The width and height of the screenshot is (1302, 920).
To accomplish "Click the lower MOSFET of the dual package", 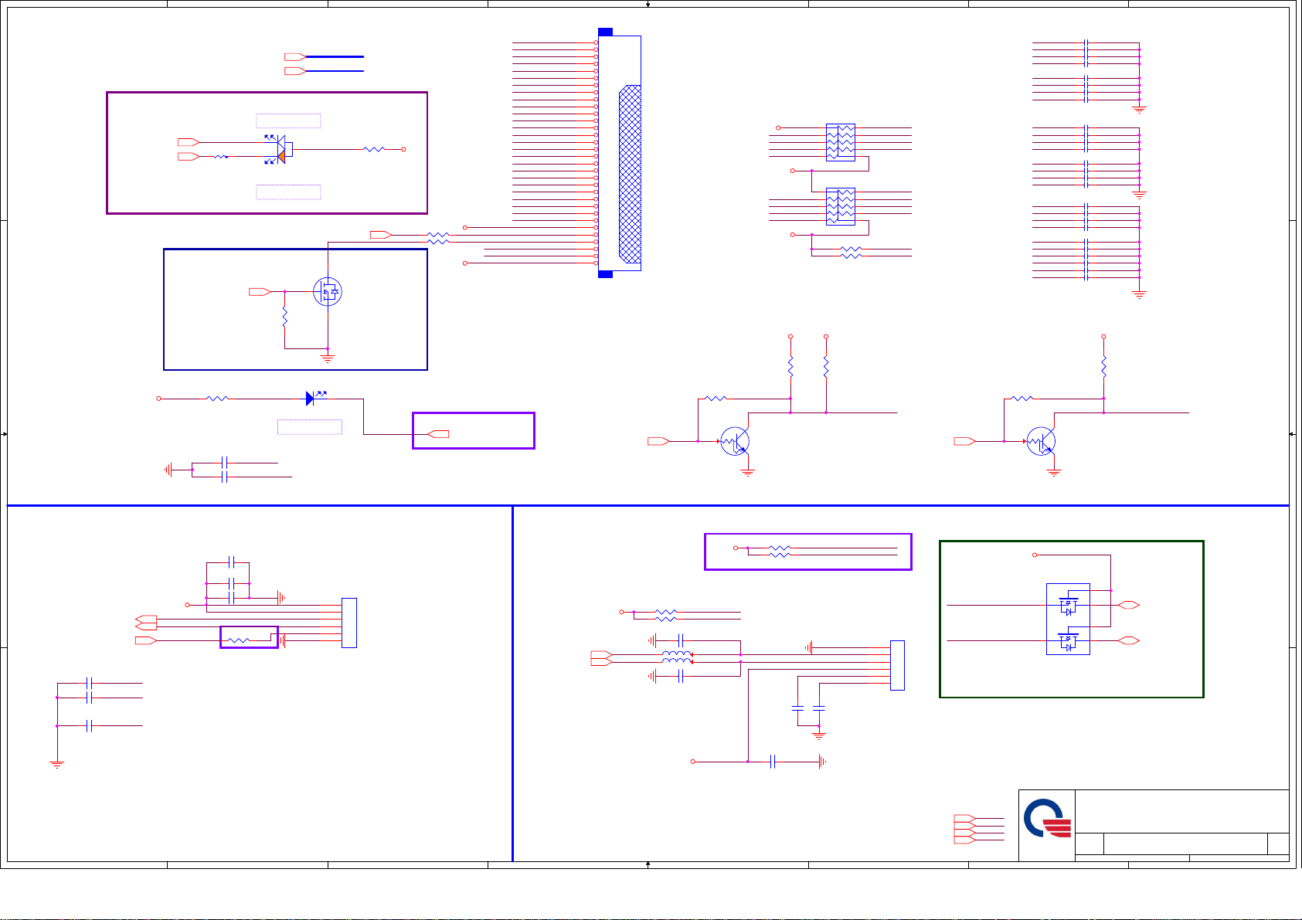I will (x=1068, y=641).
